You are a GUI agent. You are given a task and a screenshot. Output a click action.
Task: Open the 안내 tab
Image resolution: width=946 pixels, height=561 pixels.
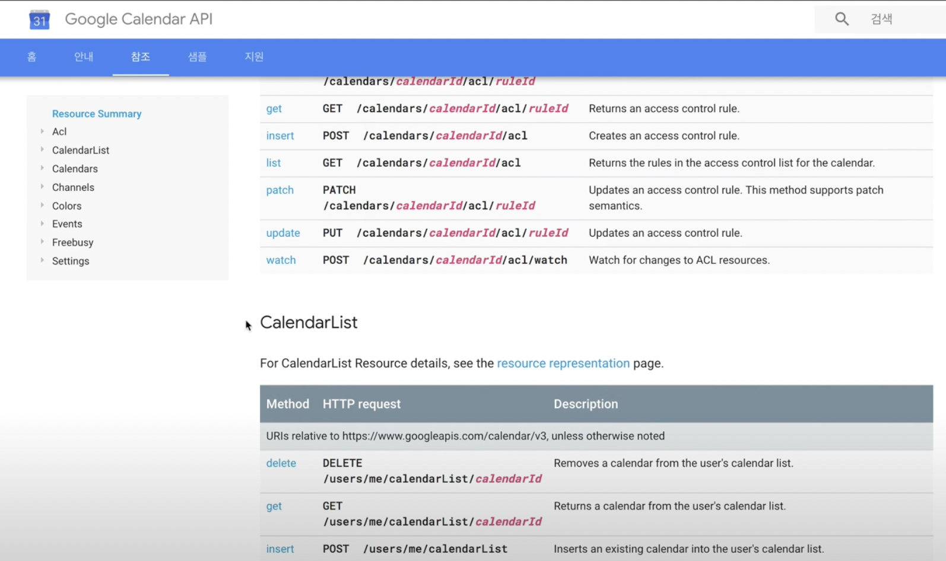point(84,57)
